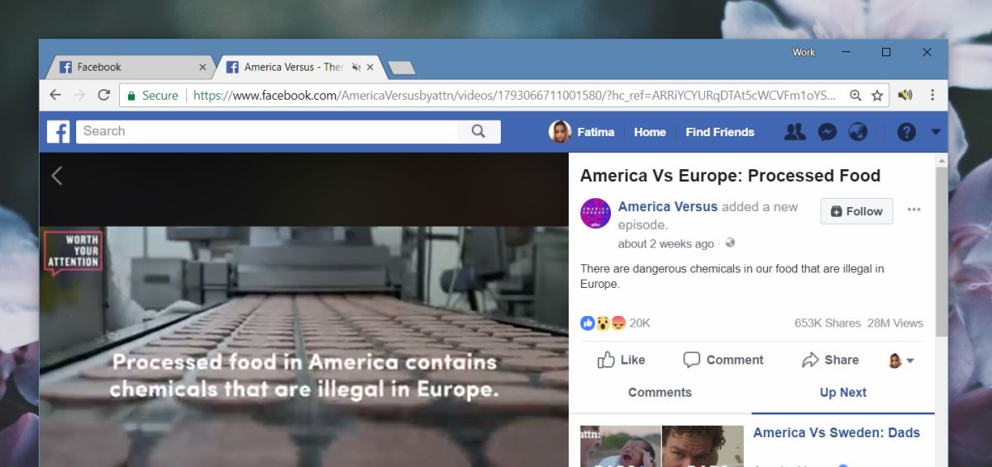
Task: Share the video post
Action: coord(830,360)
